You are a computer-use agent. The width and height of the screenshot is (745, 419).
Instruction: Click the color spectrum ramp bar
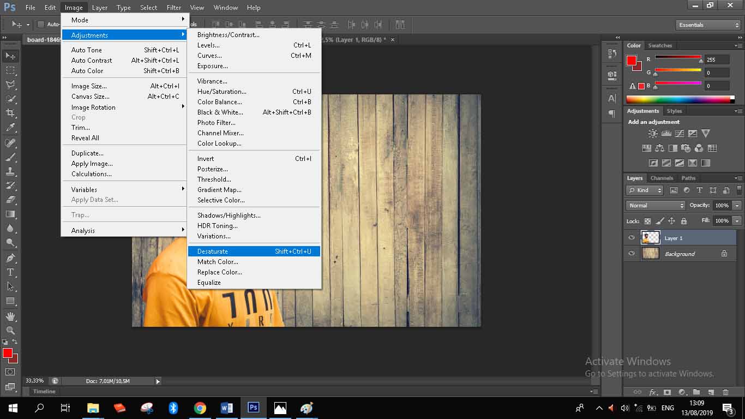(x=680, y=99)
